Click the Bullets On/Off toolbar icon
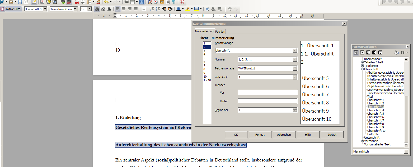Screen dimensions: 413x167 158,9
